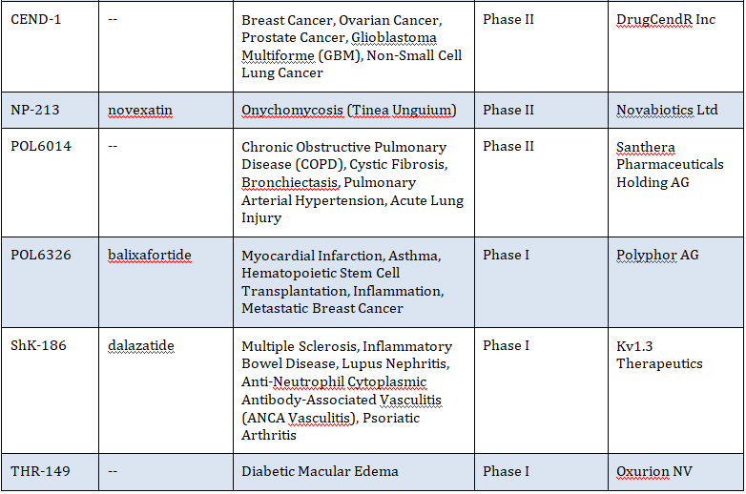Click Onychomycosis (Tinea Unguium) text
The image size is (746, 494).
tap(348, 110)
